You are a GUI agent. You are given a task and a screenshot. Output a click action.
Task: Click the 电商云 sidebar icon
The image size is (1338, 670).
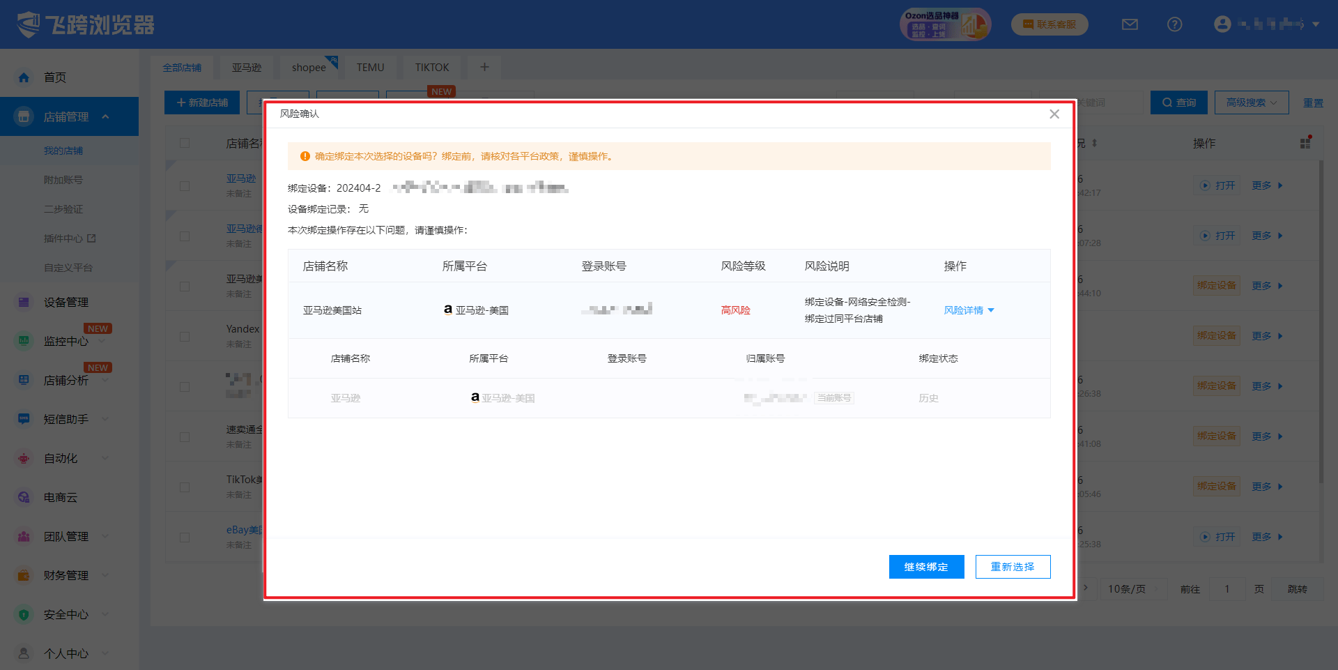[x=24, y=497]
